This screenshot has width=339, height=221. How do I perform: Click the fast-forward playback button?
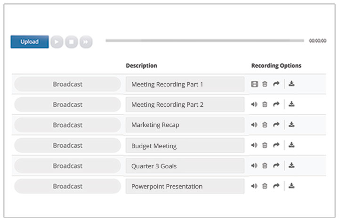86,42
